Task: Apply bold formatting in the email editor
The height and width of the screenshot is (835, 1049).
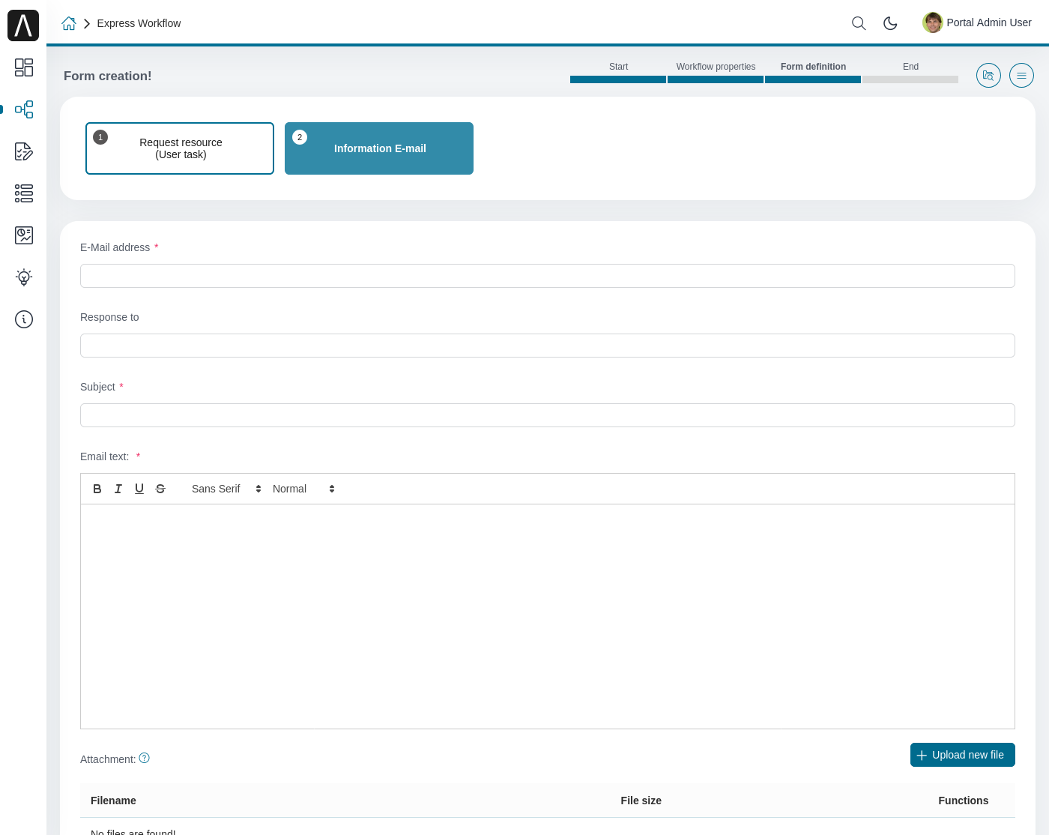Action: pos(97,489)
